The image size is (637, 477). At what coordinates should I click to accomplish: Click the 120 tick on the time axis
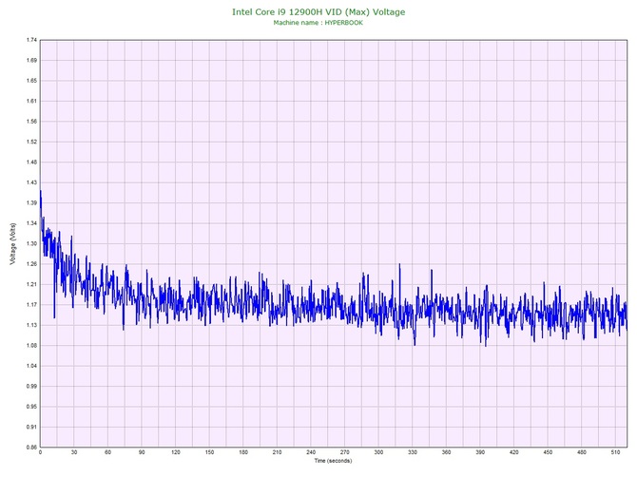pos(176,452)
